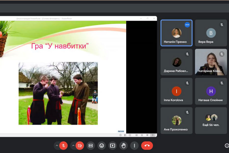Open the emoji reactions panel

[x=102, y=146]
